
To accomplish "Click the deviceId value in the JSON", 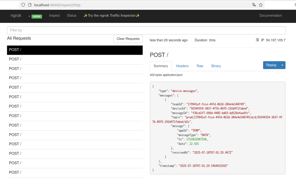I will [219, 109].
